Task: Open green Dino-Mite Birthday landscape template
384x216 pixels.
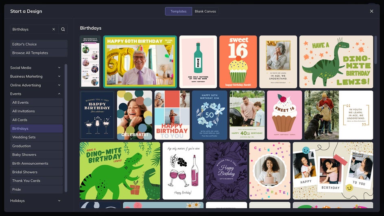Action: 120,171
